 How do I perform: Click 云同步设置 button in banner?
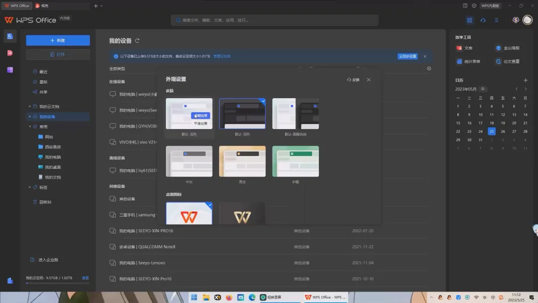pyautogui.click(x=407, y=56)
